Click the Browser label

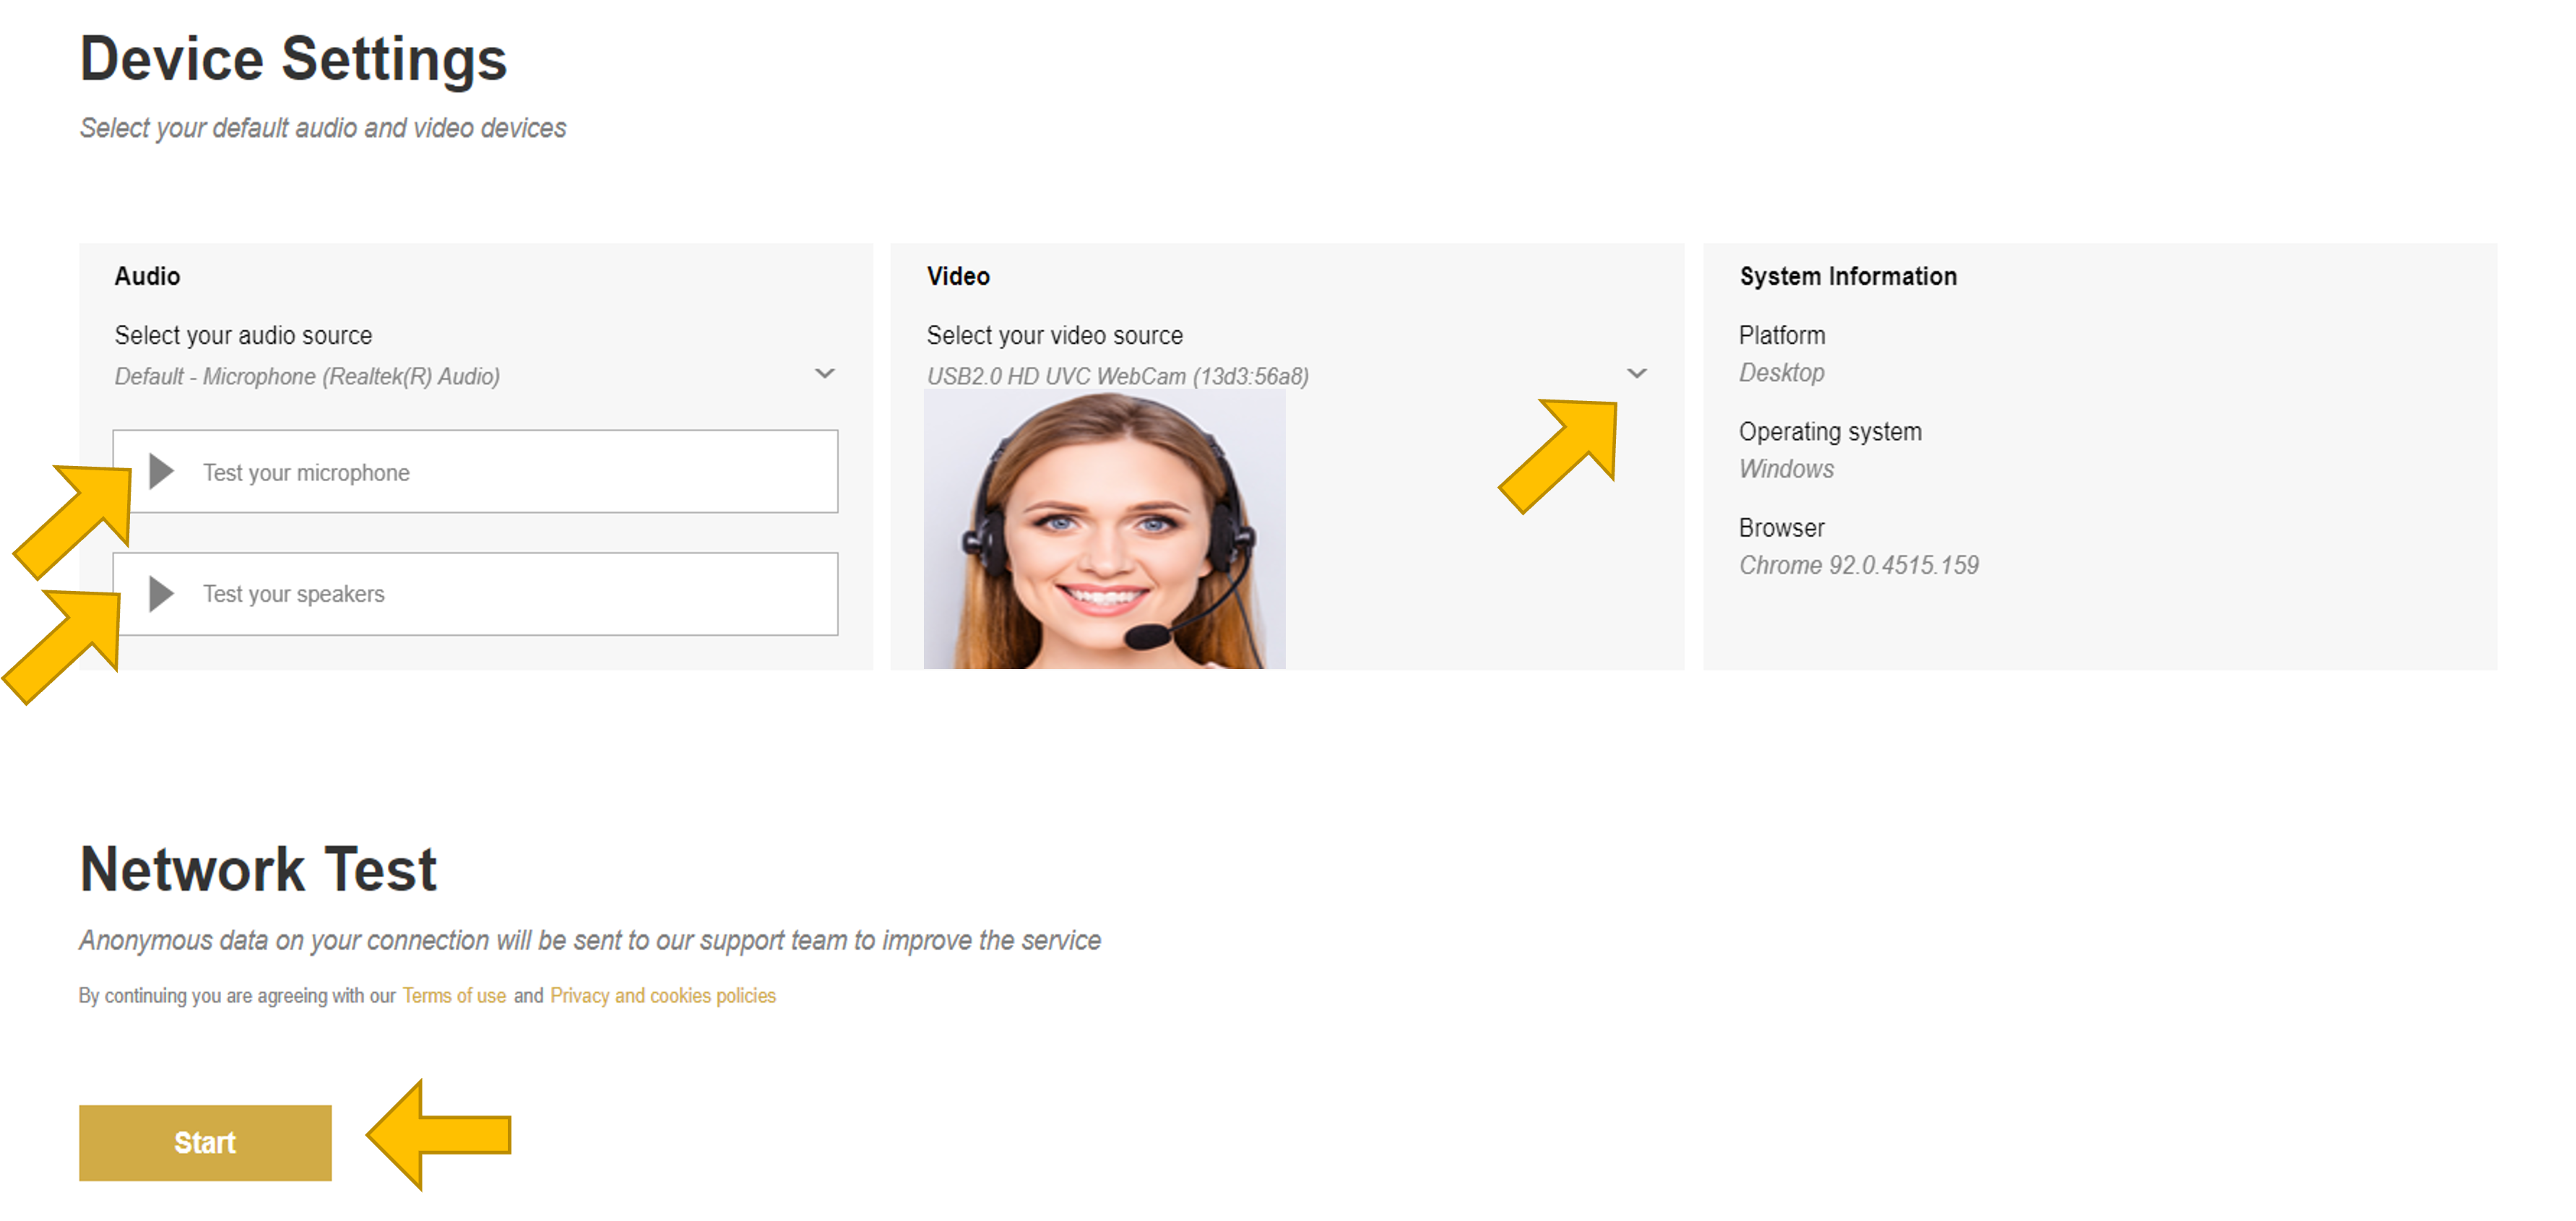click(x=1781, y=528)
